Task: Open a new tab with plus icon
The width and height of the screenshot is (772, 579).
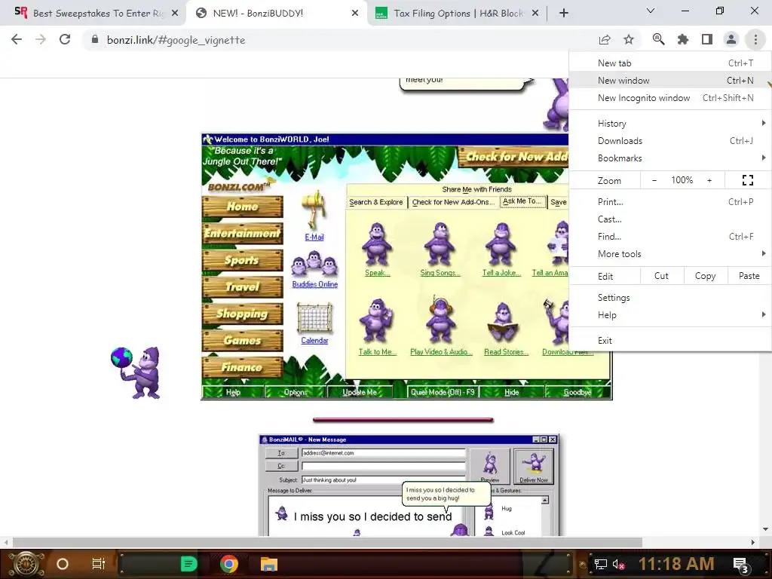Action: [564, 14]
